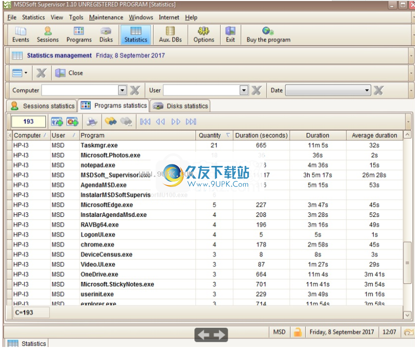Viewport: 415px width, 351px height.
Task: Open the Sessions toolbar icon
Action: pos(48,35)
